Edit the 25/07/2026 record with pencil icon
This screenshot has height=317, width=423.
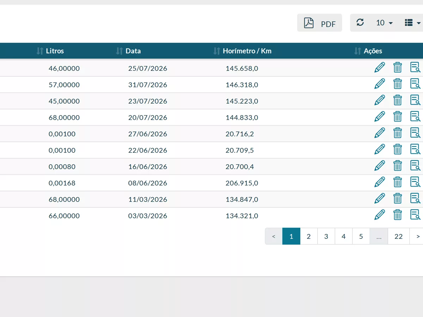point(380,67)
